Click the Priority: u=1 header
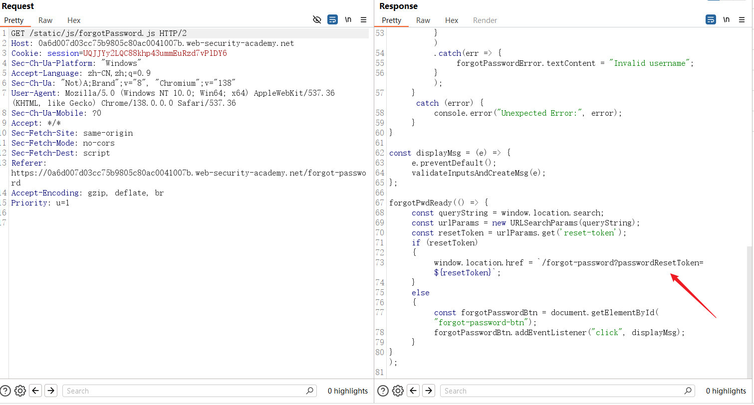 point(40,203)
